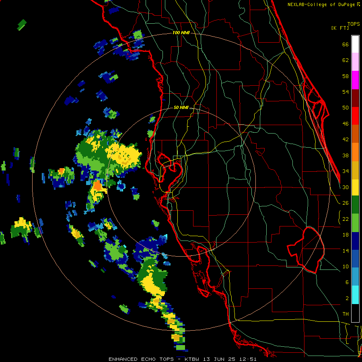This screenshot has width=362, height=362.
Task: Click the 50 NMI range ring label
Action: tap(181, 107)
